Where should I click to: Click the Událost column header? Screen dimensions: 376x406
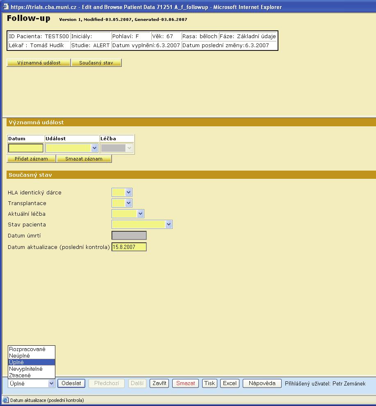72,139
